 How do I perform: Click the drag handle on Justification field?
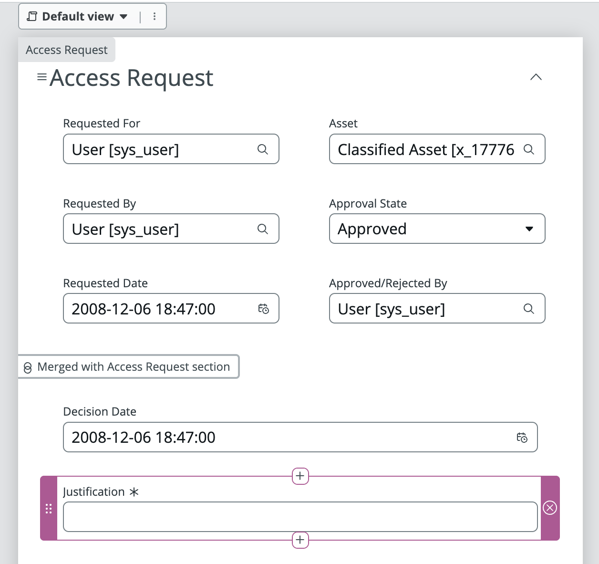[x=48, y=508]
